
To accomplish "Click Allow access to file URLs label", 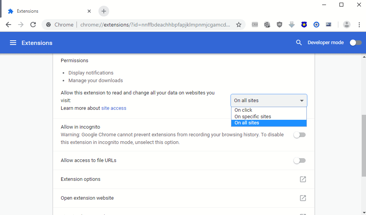I will tap(88, 160).
